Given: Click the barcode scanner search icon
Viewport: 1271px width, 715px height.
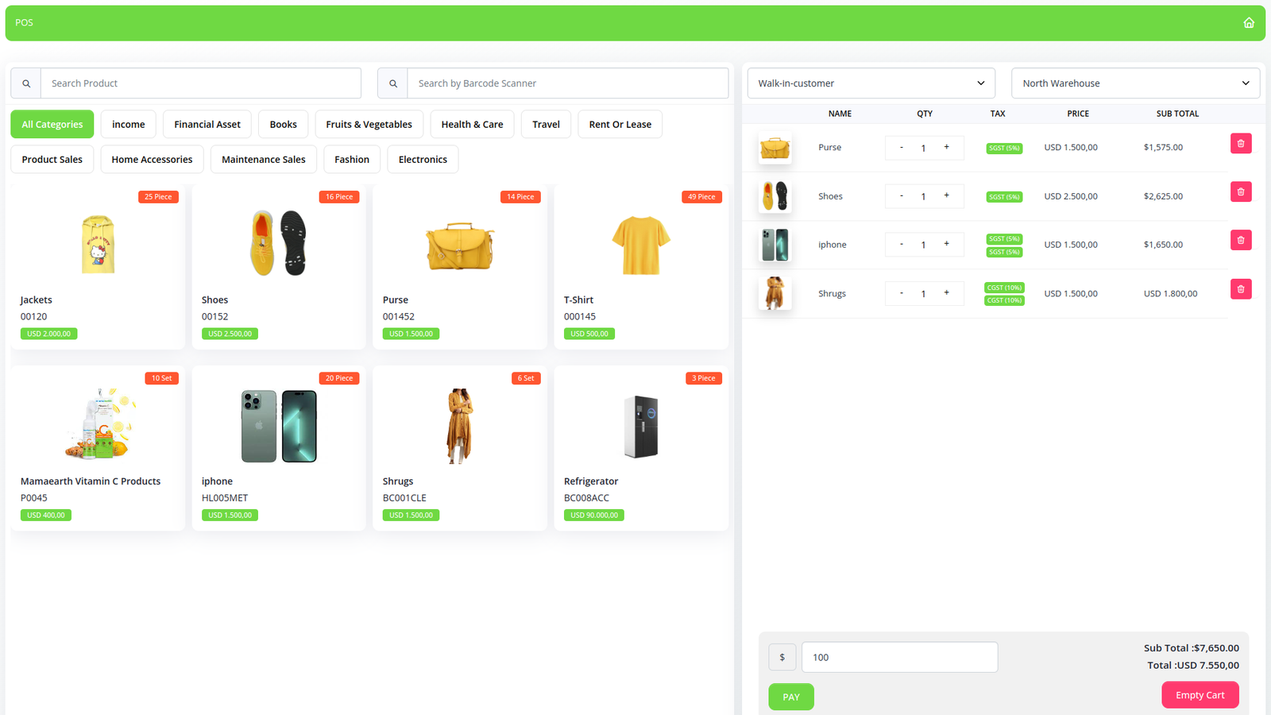Looking at the screenshot, I should pos(392,83).
